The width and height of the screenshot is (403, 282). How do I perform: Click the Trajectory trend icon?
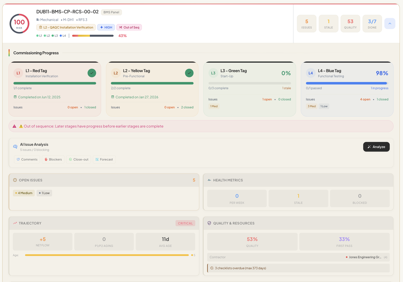click(15, 223)
